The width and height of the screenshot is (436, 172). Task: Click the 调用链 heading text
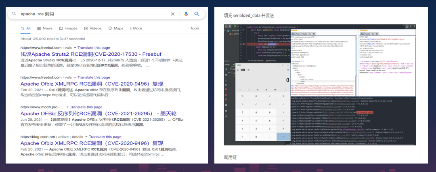click(x=230, y=157)
